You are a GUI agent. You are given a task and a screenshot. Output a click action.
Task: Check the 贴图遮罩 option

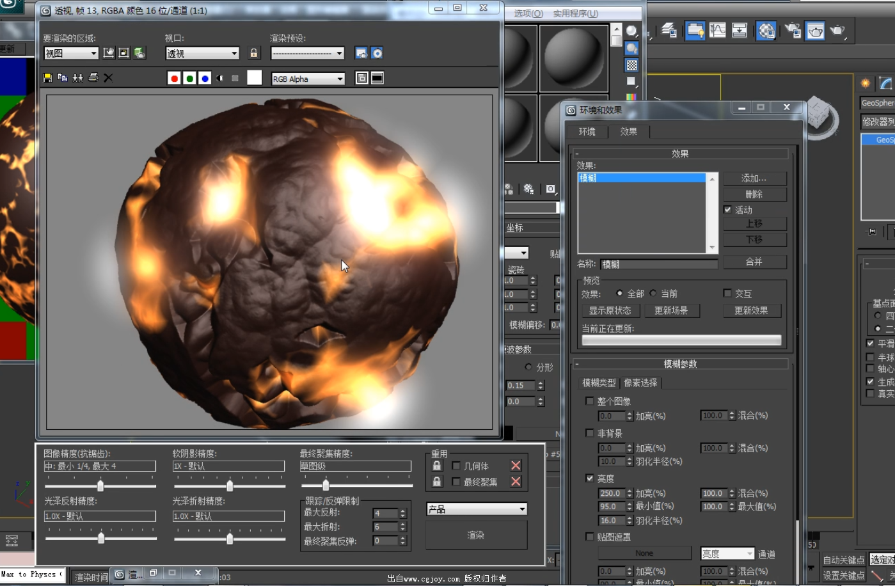point(589,537)
